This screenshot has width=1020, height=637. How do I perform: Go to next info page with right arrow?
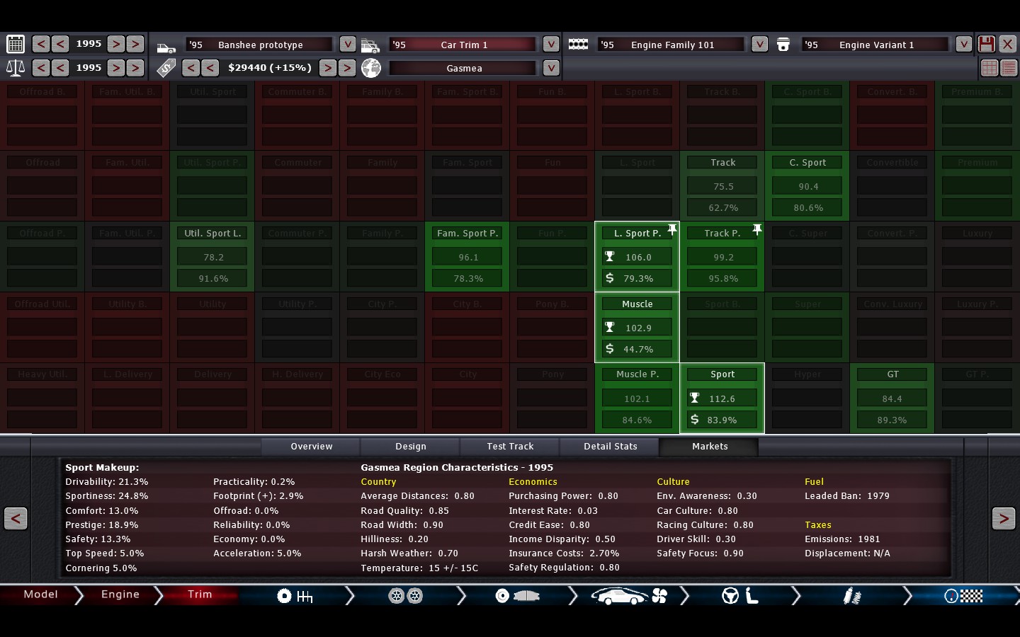(x=1003, y=519)
